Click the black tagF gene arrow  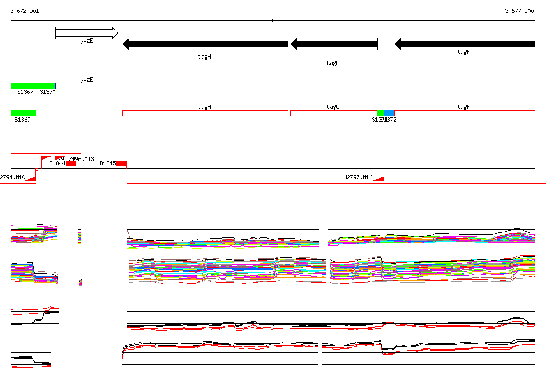[464, 44]
